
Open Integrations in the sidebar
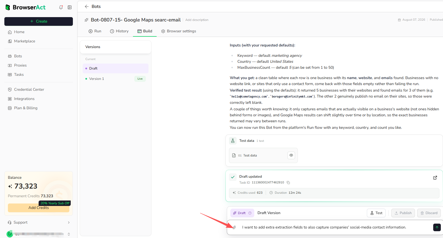[x=39, y=99]
